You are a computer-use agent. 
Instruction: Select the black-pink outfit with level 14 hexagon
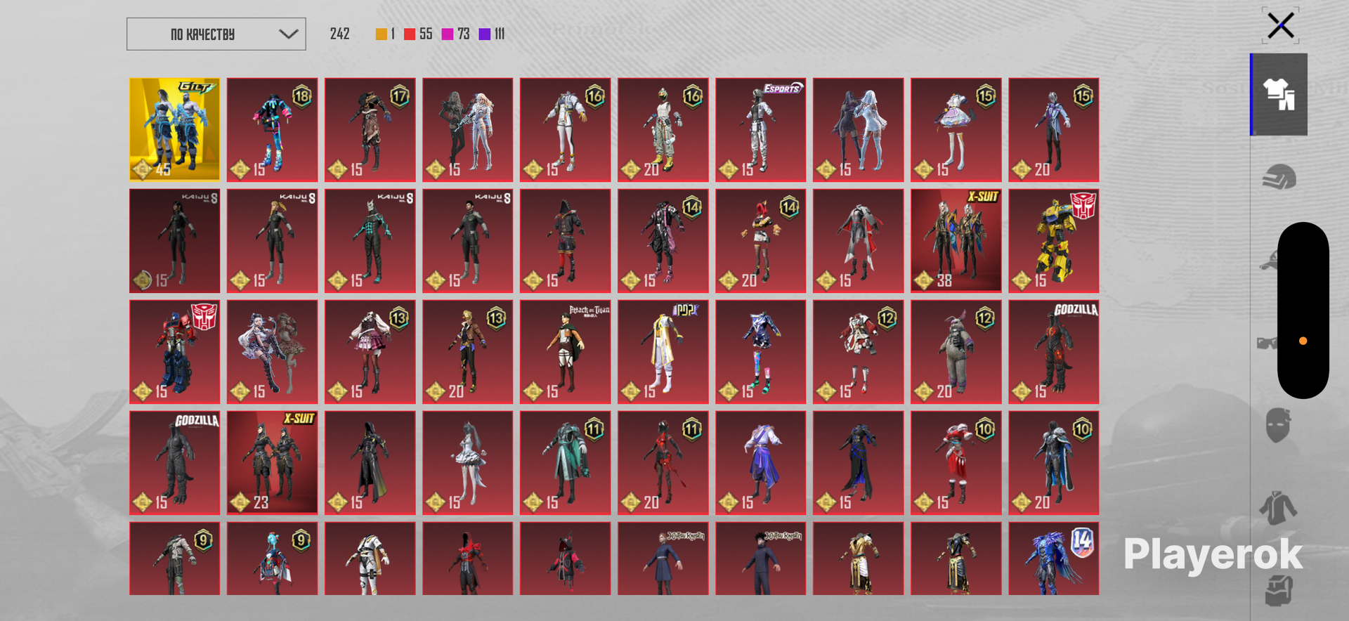pyautogui.click(x=663, y=241)
